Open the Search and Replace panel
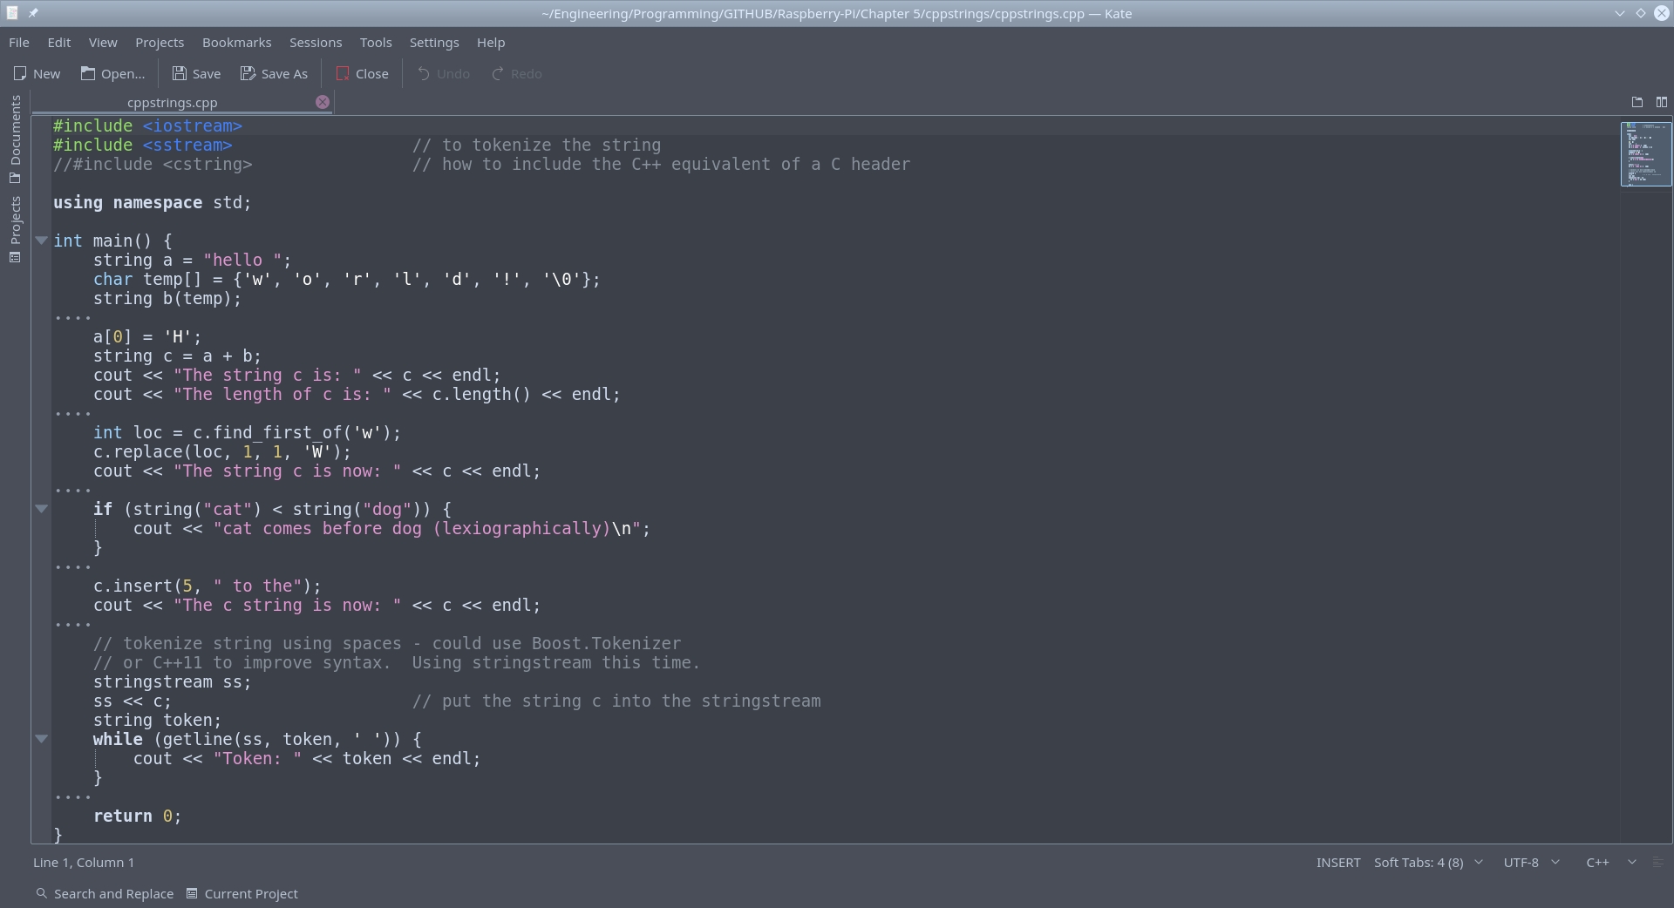This screenshot has height=908, width=1674. pyautogui.click(x=105, y=894)
